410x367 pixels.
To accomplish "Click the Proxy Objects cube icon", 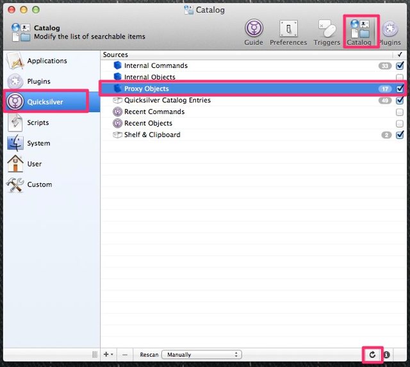I will 117,88.
